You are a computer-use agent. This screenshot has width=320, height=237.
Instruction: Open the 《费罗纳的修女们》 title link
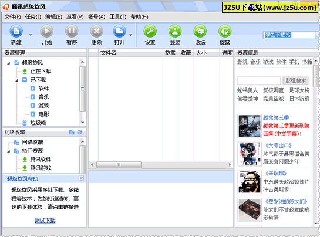[286, 202]
